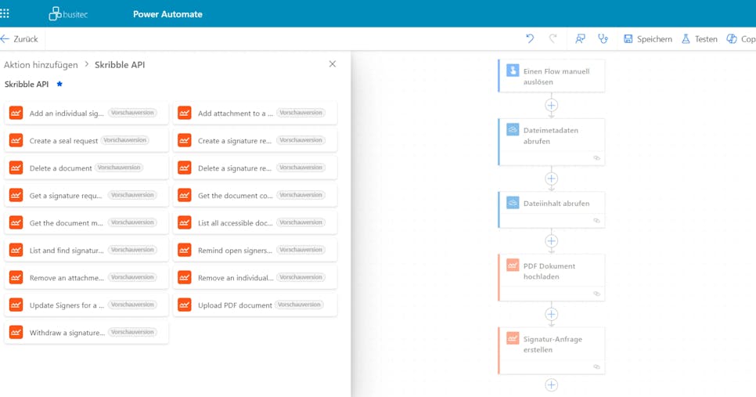Open Einen Flow manuell auslösen trigger card
This screenshot has width=756, height=397.
(552, 76)
